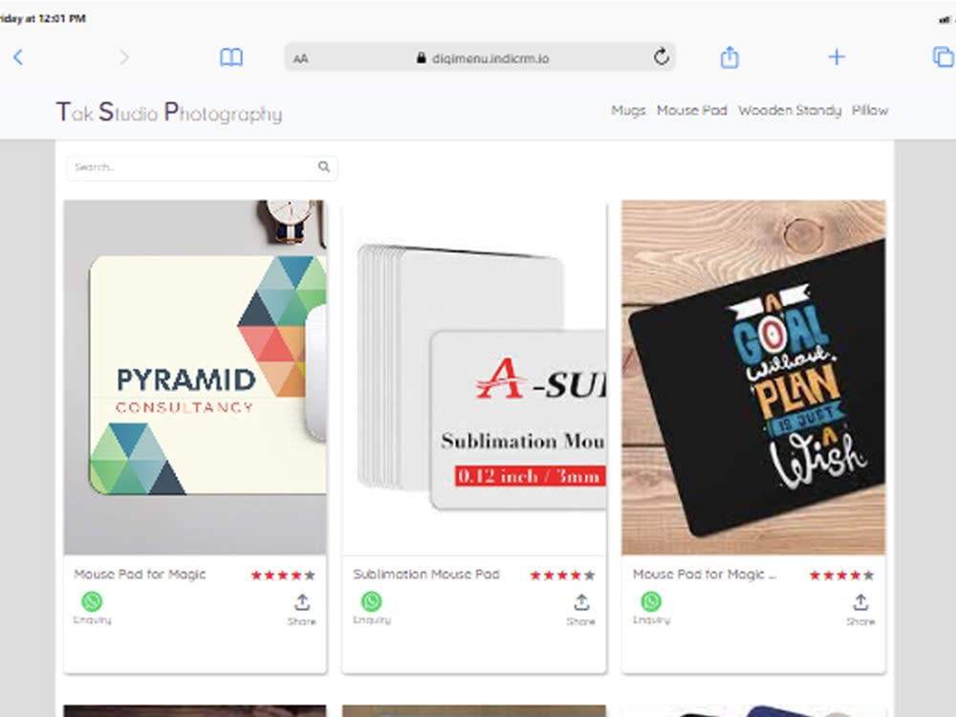Open the Mouse Pad category
This screenshot has width=956, height=717.
(x=692, y=110)
